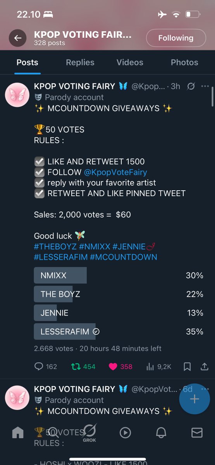Open the Home tab in bottom bar
The height and width of the screenshot is (465, 215).
[18, 432]
